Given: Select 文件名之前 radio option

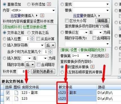Looking at the screenshot, I should point(5,33).
